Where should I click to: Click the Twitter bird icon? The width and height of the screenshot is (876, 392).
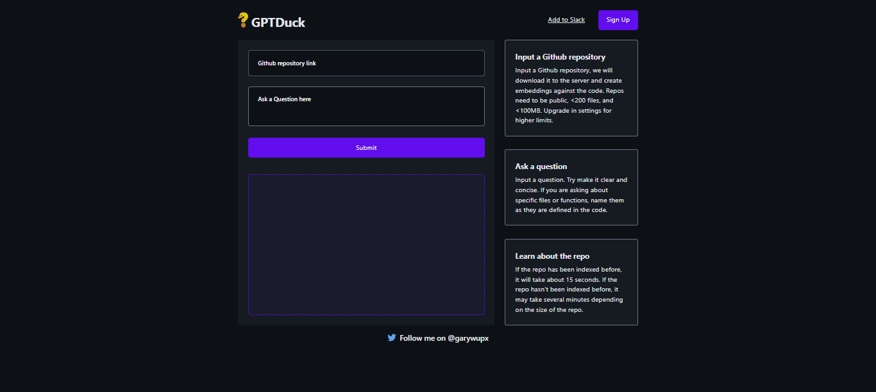tap(391, 338)
